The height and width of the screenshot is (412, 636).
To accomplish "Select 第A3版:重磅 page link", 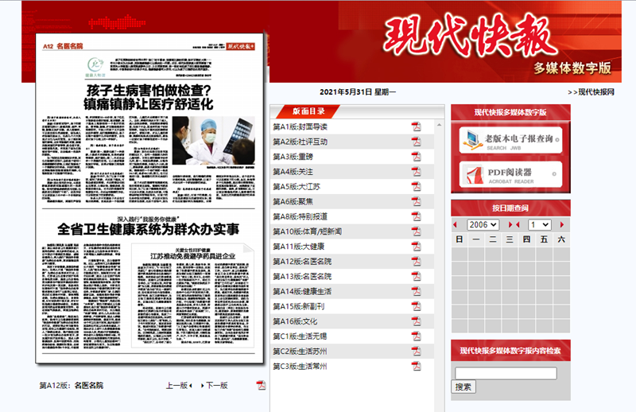I will coord(293,157).
